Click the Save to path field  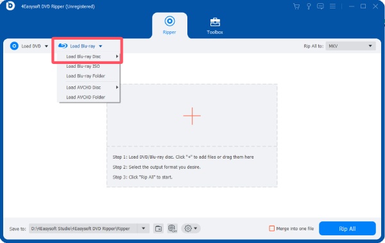pyautogui.click(x=83, y=228)
